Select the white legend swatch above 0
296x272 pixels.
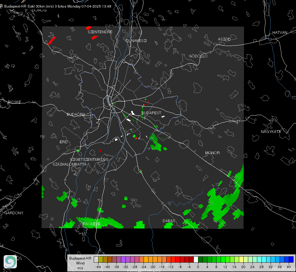(196, 260)
